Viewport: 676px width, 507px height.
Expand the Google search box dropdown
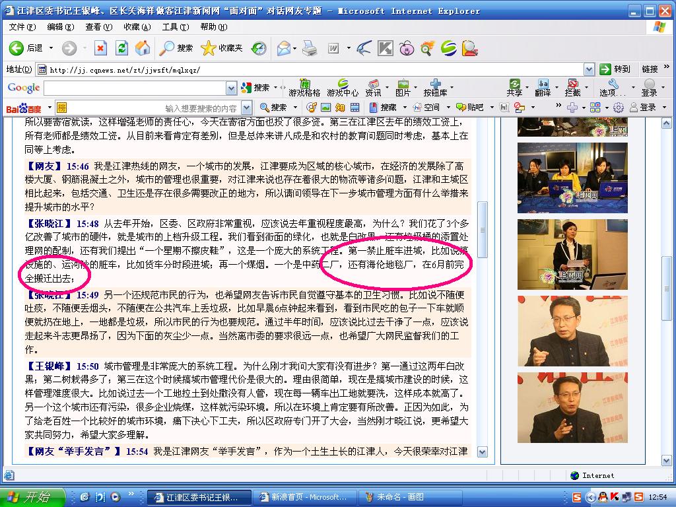pos(232,88)
